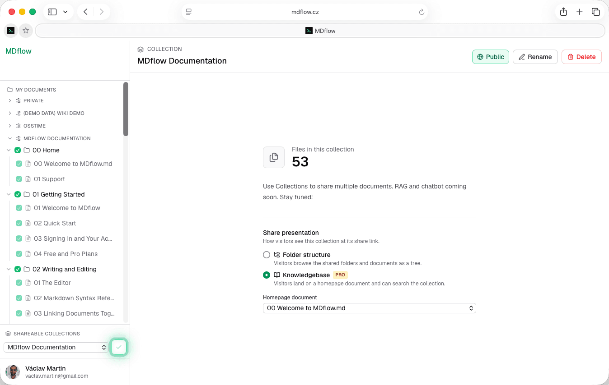Click the star bookmark icon
This screenshot has height=385, width=609.
(26, 31)
